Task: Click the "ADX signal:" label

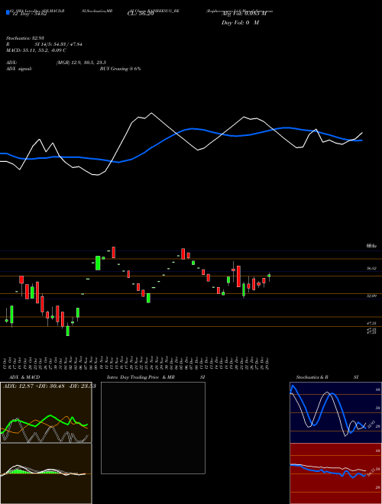Action: pyautogui.click(x=19, y=69)
